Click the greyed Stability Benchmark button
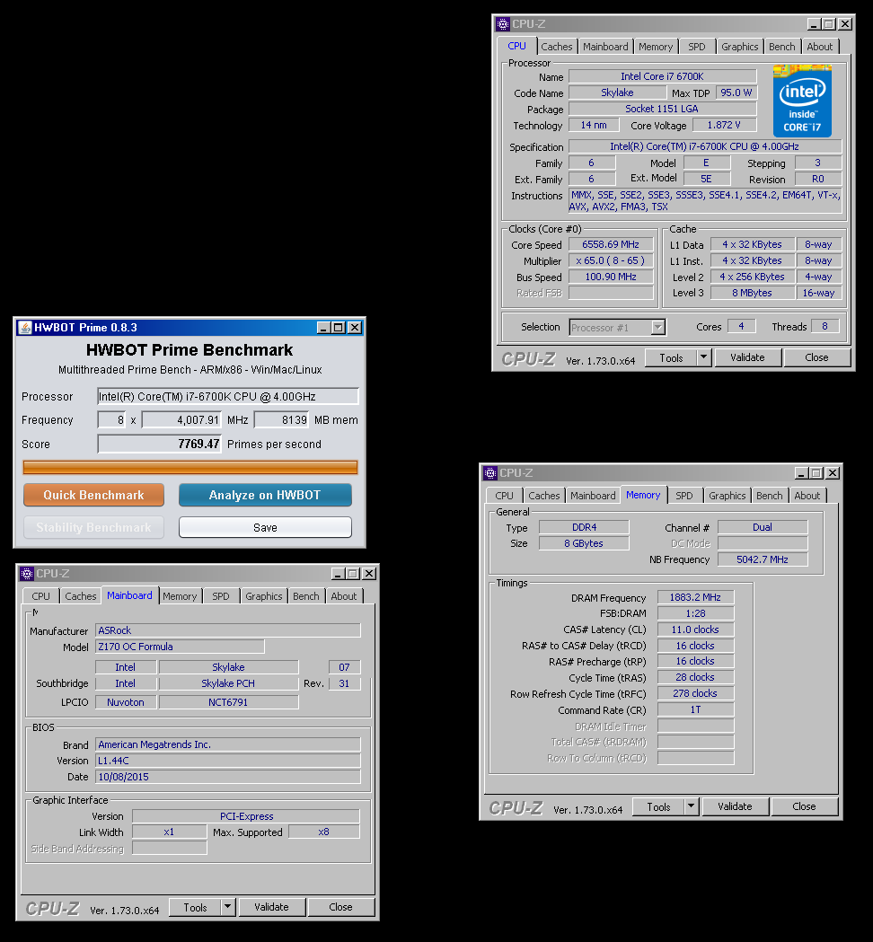Viewport: 873px width, 942px height. pyautogui.click(x=93, y=527)
